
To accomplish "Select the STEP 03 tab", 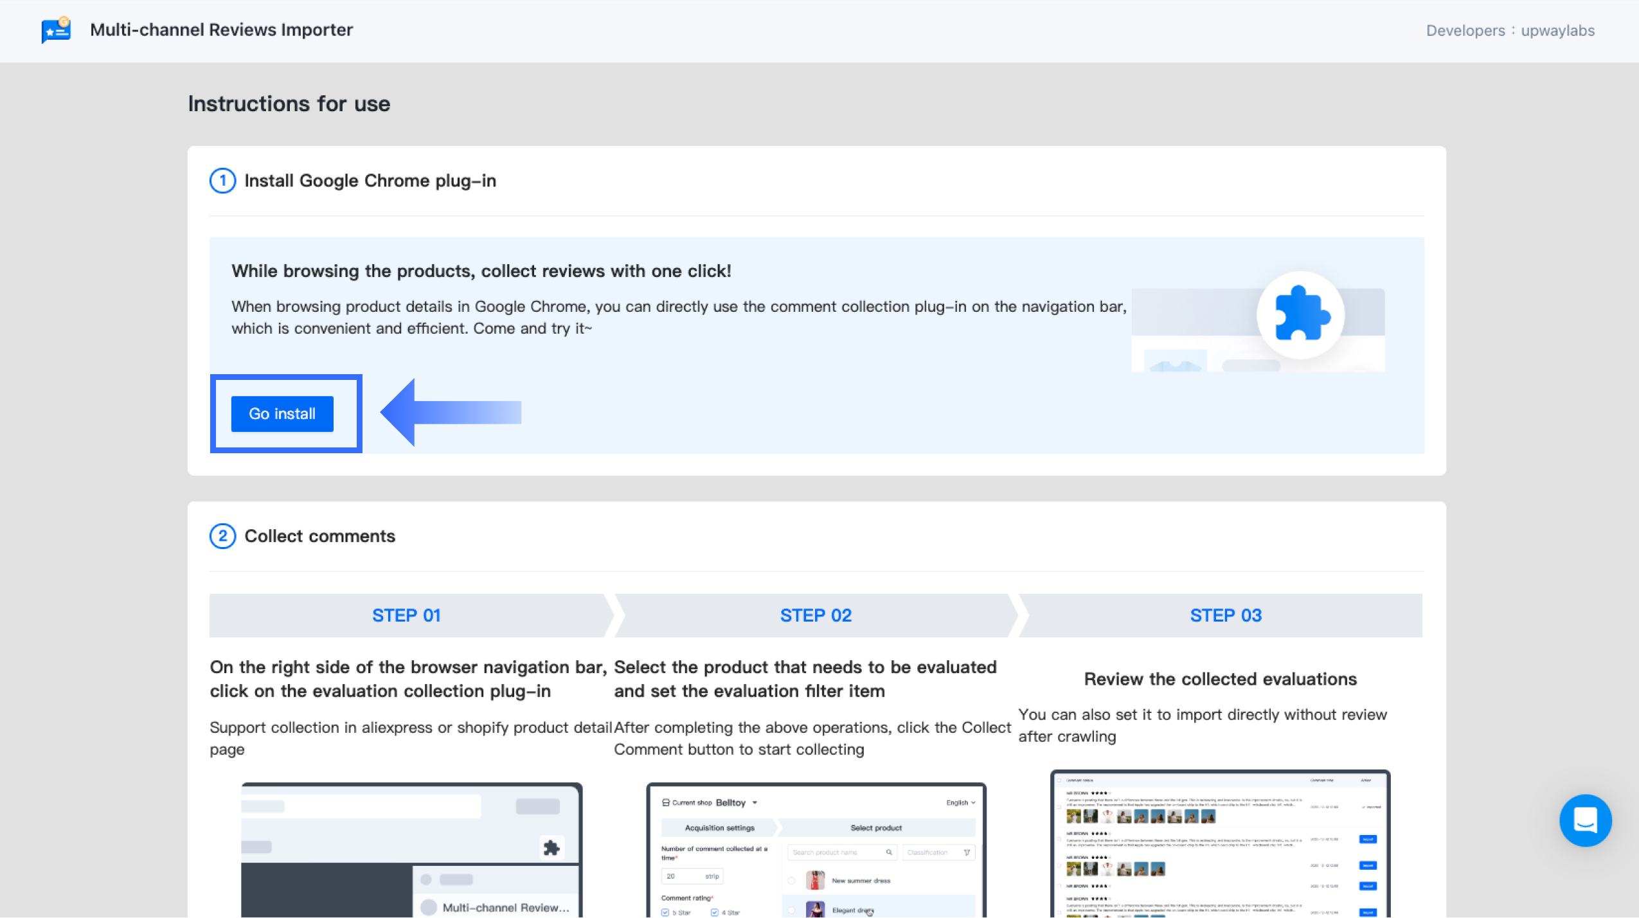I will pos(1225,615).
